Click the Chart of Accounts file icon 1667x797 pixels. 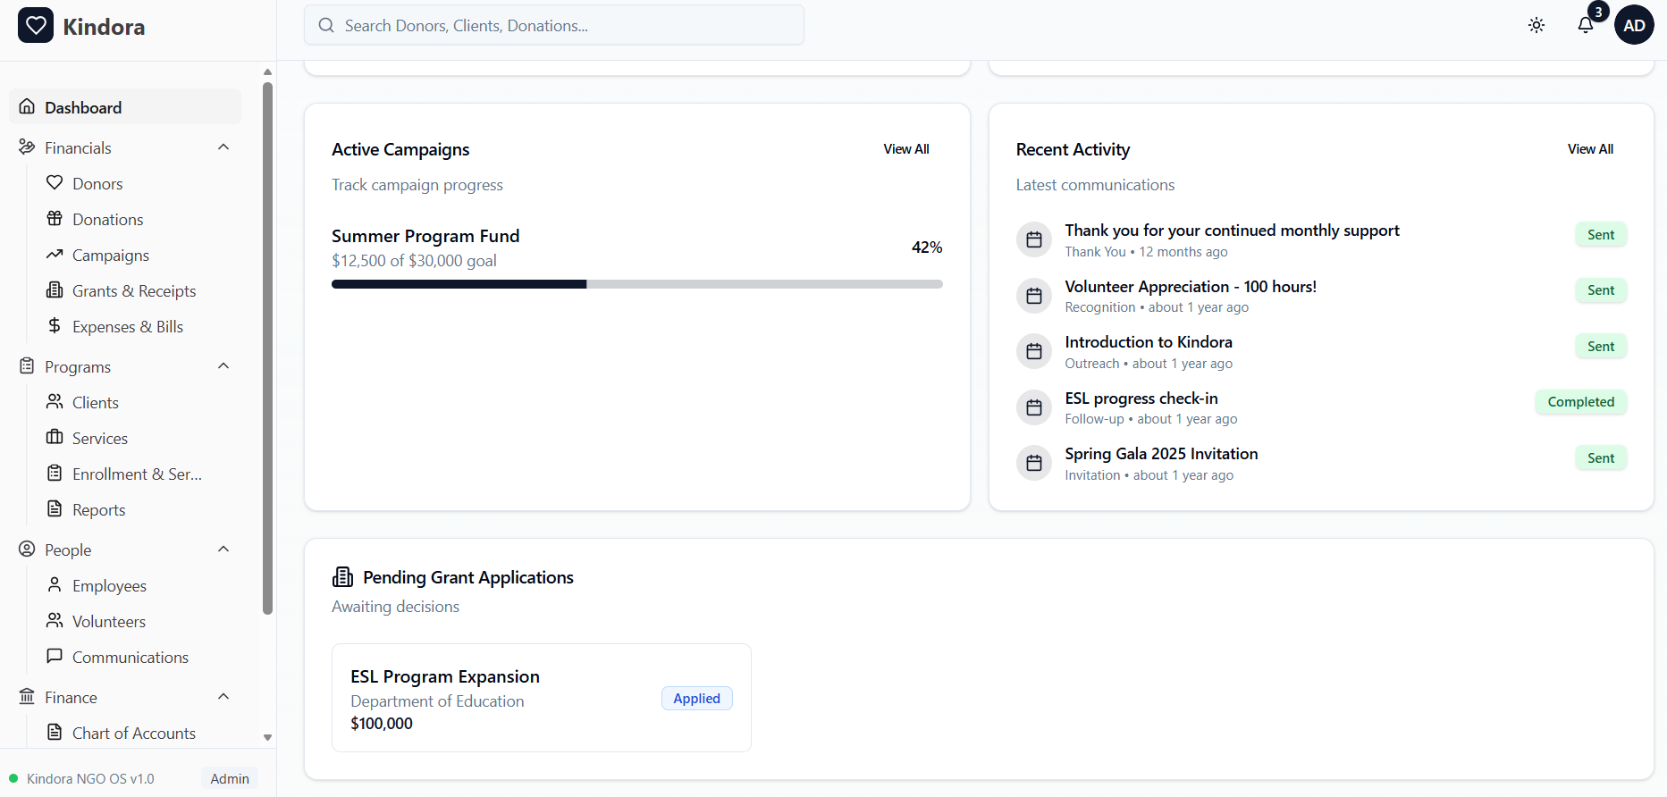(x=55, y=732)
